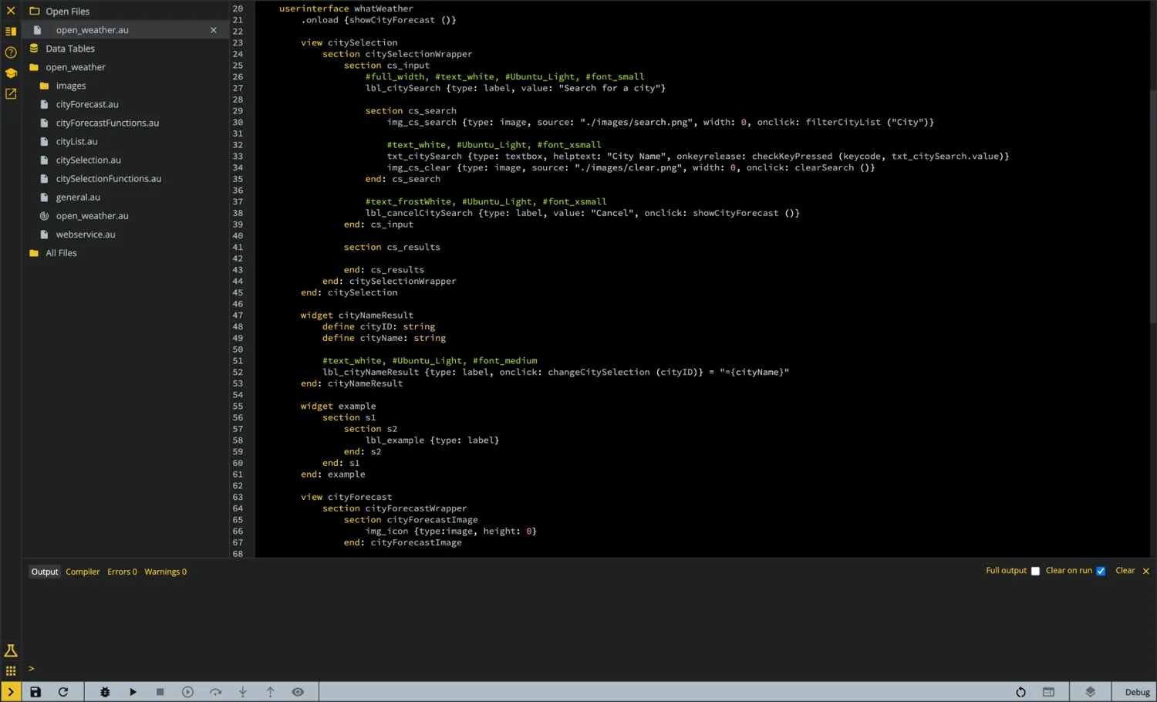This screenshot has width=1157, height=702.
Task: Run the program with the play icon
Action: pyautogui.click(x=133, y=692)
